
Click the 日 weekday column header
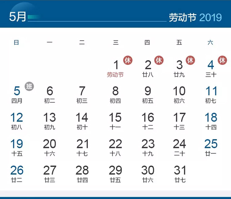[16, 42]
